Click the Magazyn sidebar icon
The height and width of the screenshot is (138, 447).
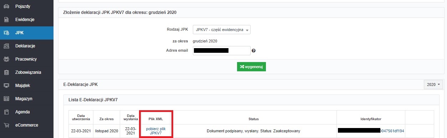click(6, 99)
